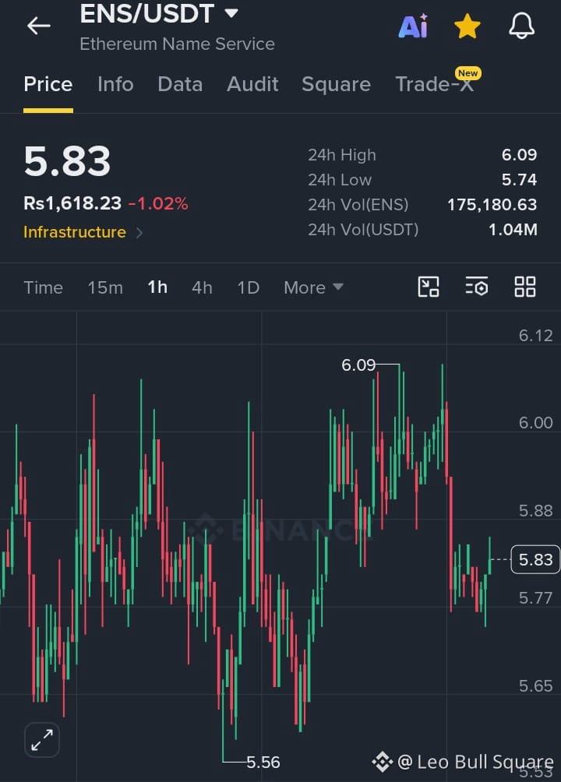This screenshot has width=561, height=782.
Task: Select the 1h chart interval
Action: (157, 287)
